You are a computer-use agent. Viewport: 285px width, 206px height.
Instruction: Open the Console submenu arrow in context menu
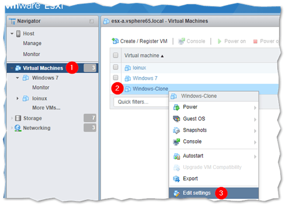[255, 142]
